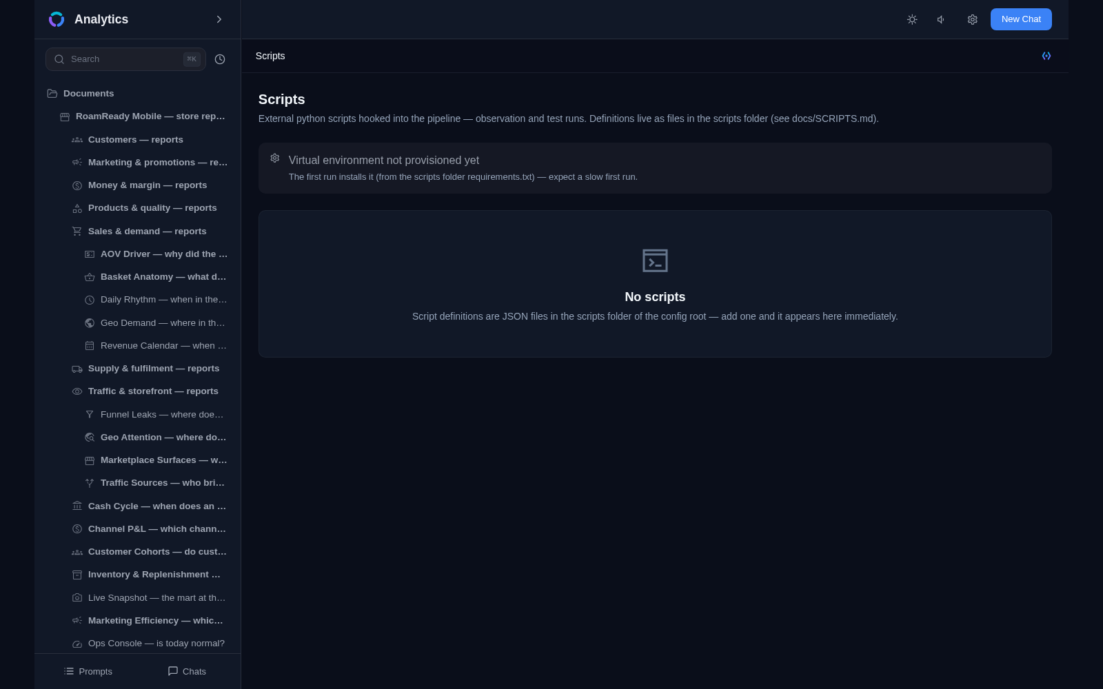Screen dimensions: 1103x689
Task: Click the ⌘K shortcut badge in Search
Action: pos(192,59)
